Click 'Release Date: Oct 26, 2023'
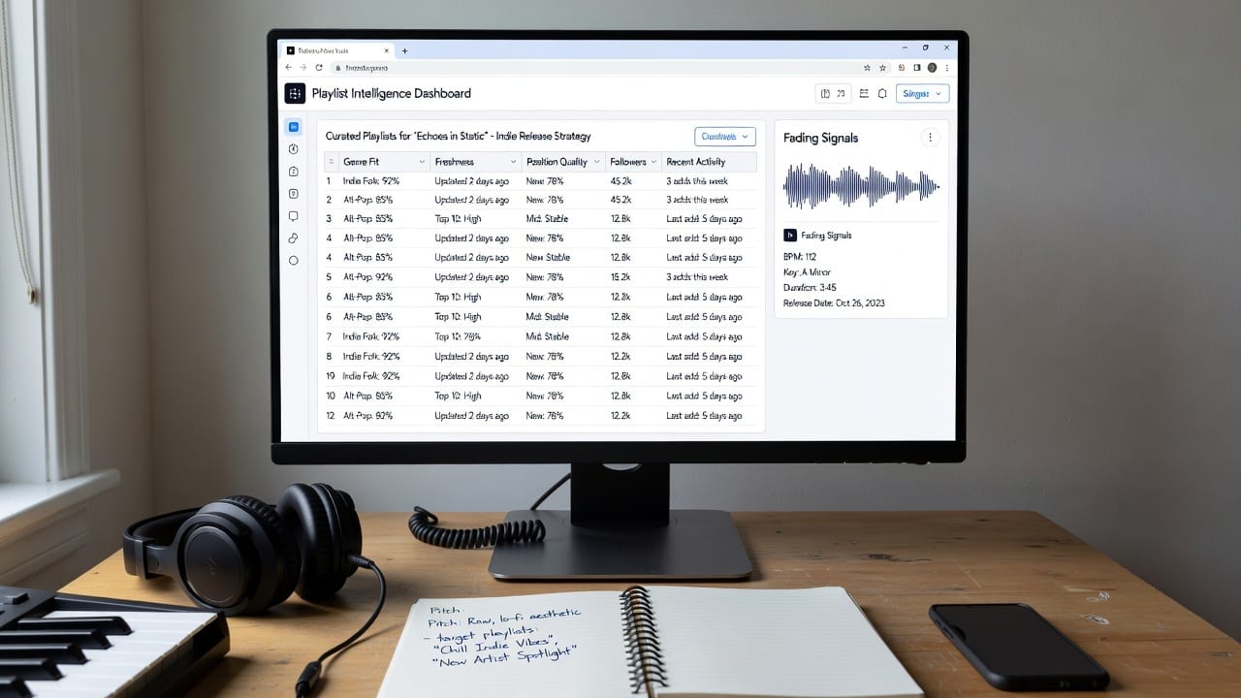1241x698 pixels. coord(834,303)
